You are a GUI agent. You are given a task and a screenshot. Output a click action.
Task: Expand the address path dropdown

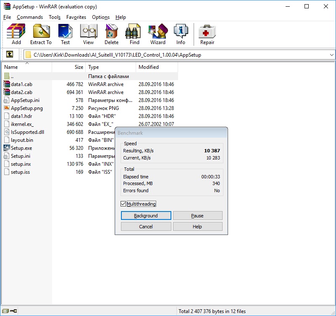331,55
